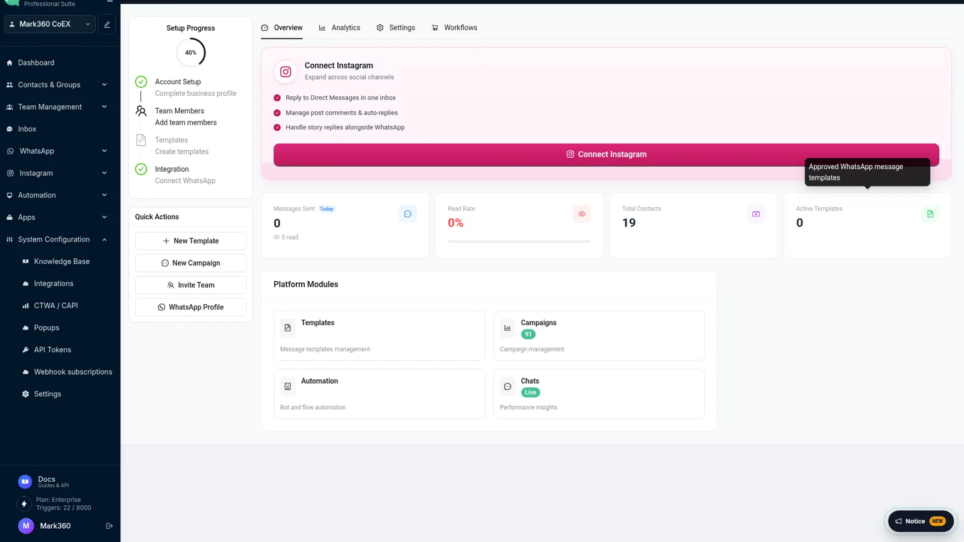Open WhatsApp Profile quick action
The width and height of the screenshot is (964, 542).
[190, 307]
